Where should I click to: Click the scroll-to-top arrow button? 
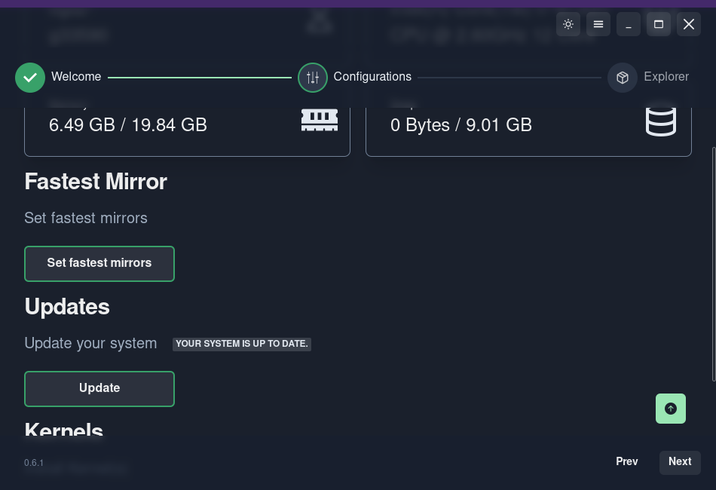671,409
